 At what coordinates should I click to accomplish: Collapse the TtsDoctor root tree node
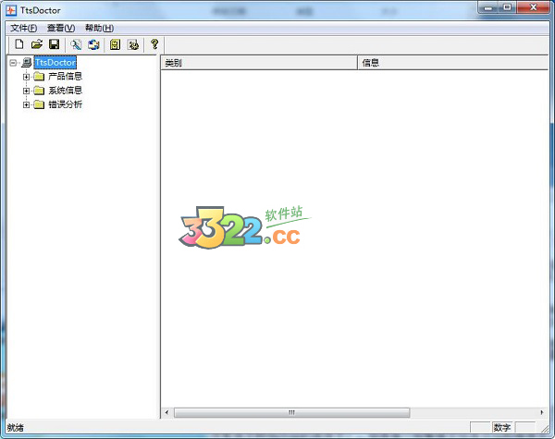pos(13,63)
